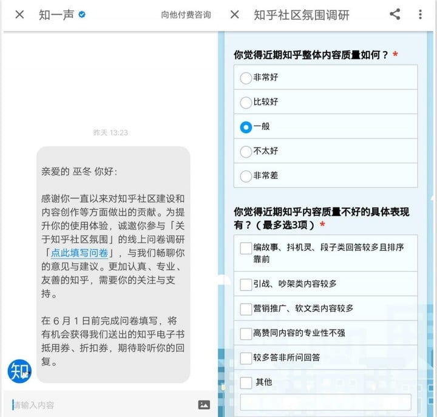Check the 其他 checkbox

pyautogui.click(x=246, y=383)
